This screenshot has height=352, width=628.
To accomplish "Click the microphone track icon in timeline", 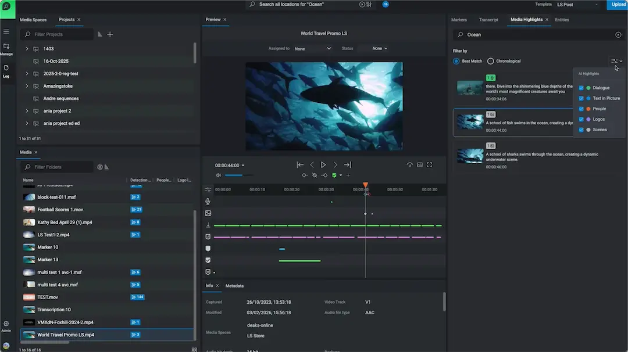I will 208,202.
